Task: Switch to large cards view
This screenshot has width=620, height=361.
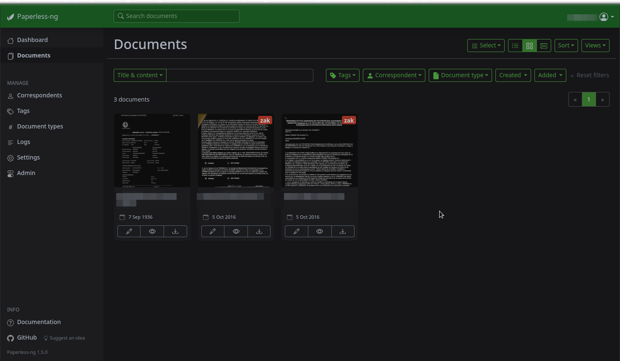Action: pos(544,45)
